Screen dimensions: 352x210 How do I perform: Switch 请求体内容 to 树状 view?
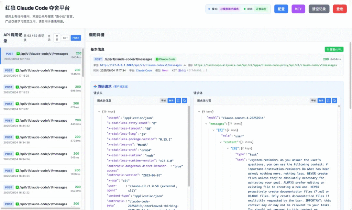tap(321, 100)
